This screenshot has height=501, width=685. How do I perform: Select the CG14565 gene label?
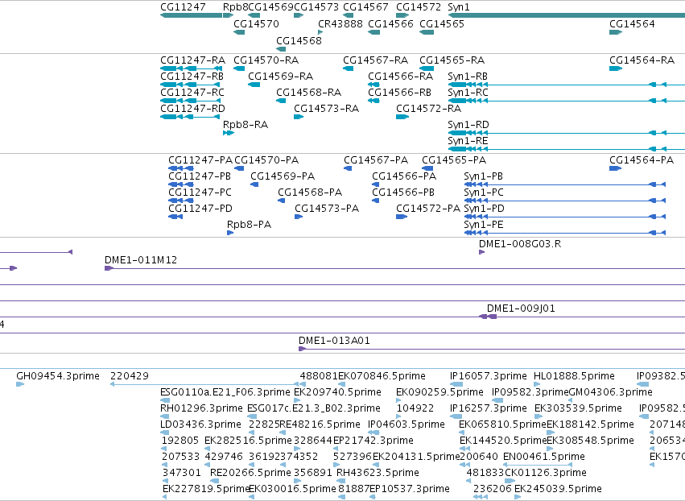pyautogui.click(x=442, y=23)
